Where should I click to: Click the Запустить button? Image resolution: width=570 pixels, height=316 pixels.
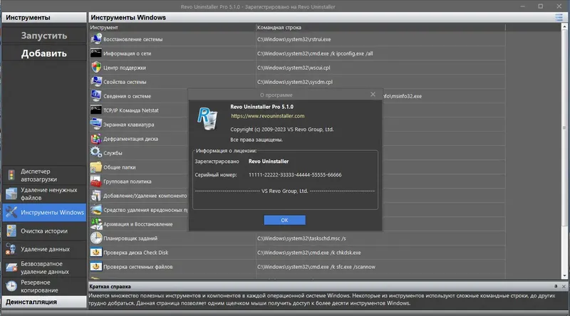point(44,36)
